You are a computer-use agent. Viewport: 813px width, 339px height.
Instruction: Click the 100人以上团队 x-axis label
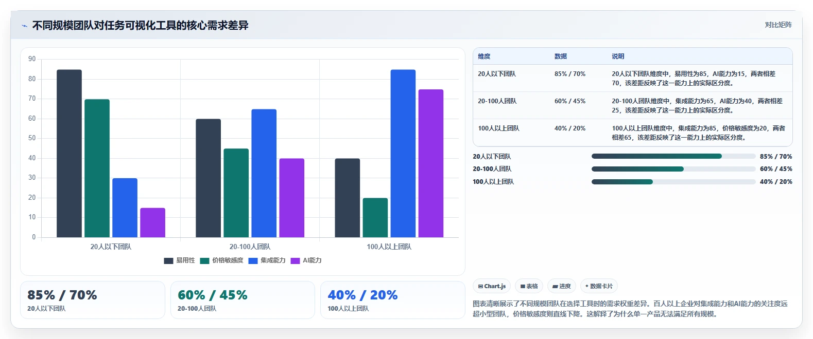389,247
